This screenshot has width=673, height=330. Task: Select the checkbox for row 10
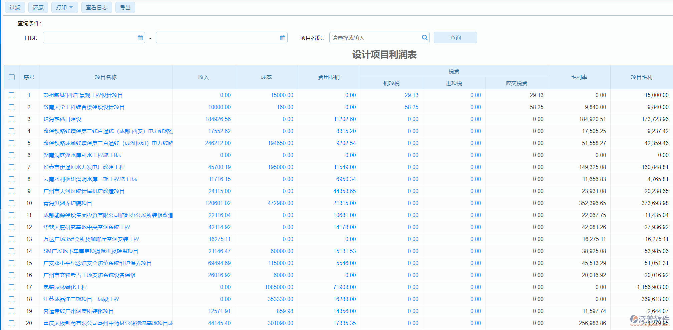(12, 203)
